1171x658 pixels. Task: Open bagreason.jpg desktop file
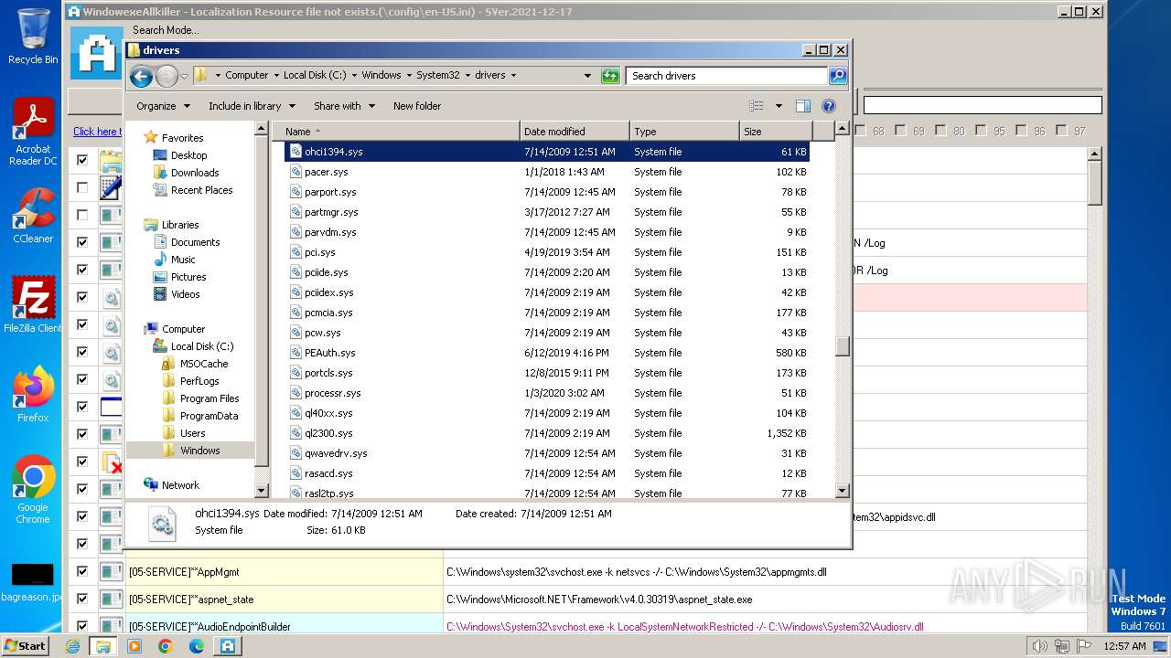(x=33, y=582)
